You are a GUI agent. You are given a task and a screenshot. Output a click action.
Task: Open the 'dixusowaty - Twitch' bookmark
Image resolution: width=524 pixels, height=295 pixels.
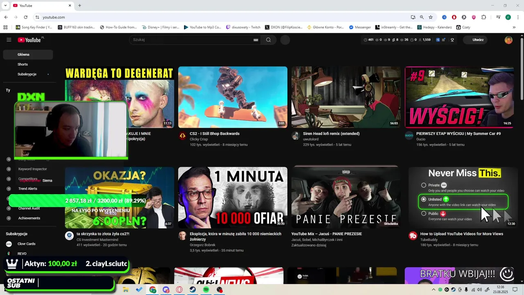[243, 27]
